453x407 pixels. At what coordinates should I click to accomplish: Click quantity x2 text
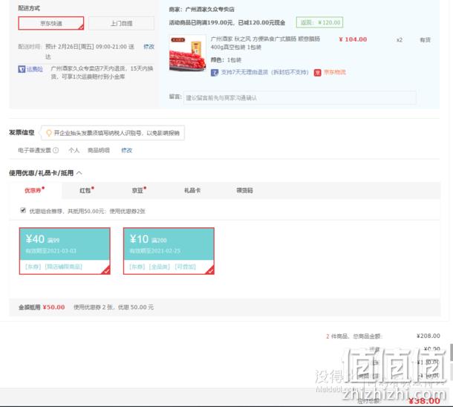[x=400, y=40]
